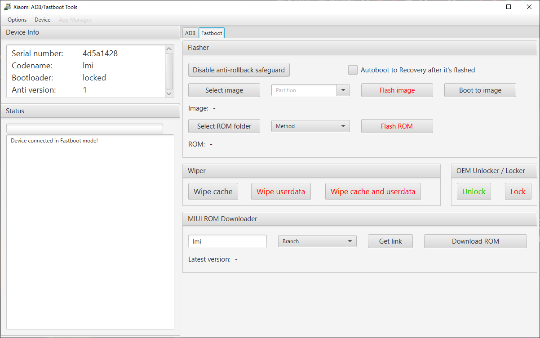Click the 'Serial number:' label
The image size is (540, 338).
(x=37, y=53)
